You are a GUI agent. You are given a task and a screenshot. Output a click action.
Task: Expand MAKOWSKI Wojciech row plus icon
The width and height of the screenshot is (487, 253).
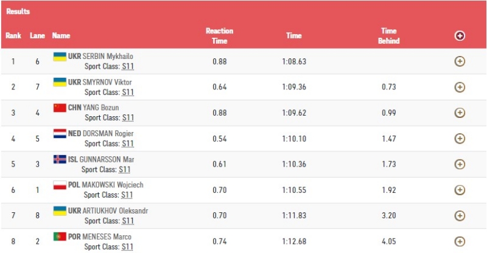[460, 190]
